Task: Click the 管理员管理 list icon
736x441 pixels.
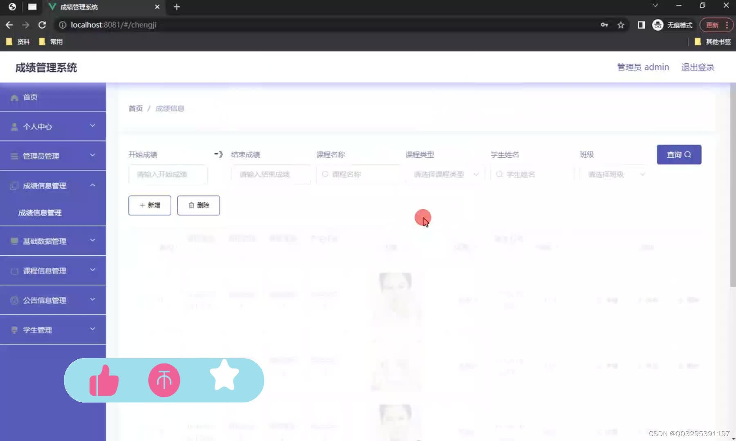Action: coord(13,156)
